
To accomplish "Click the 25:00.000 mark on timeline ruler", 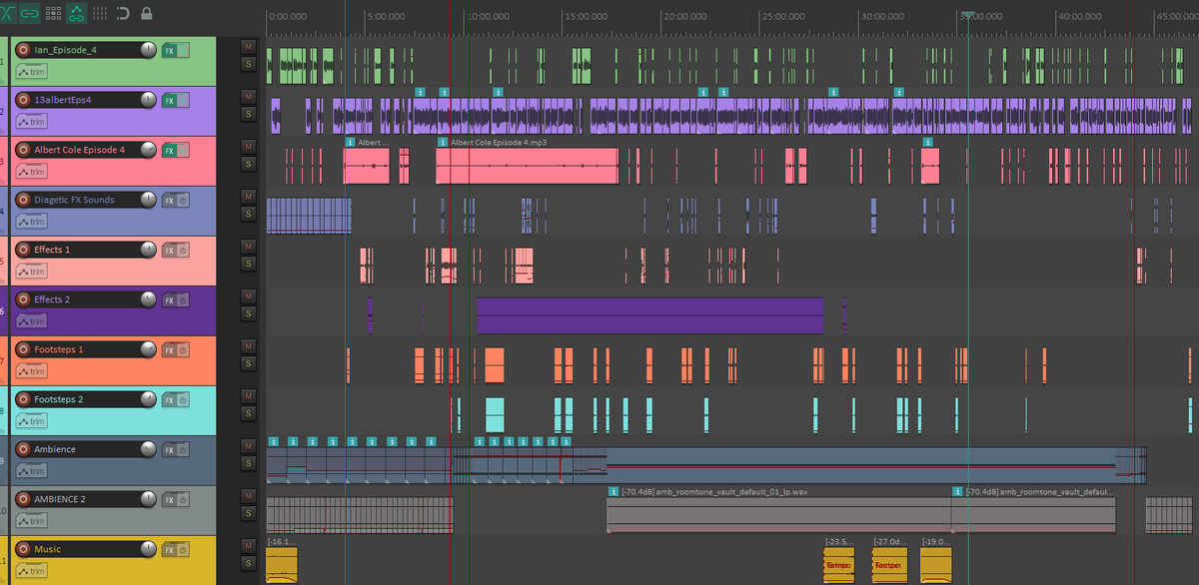I will coord(781,17).
